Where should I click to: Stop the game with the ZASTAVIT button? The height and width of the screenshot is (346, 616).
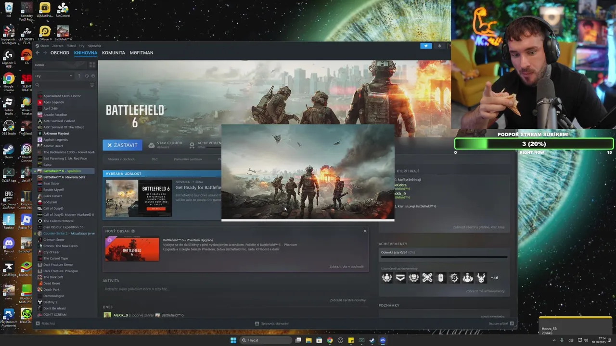122,145
